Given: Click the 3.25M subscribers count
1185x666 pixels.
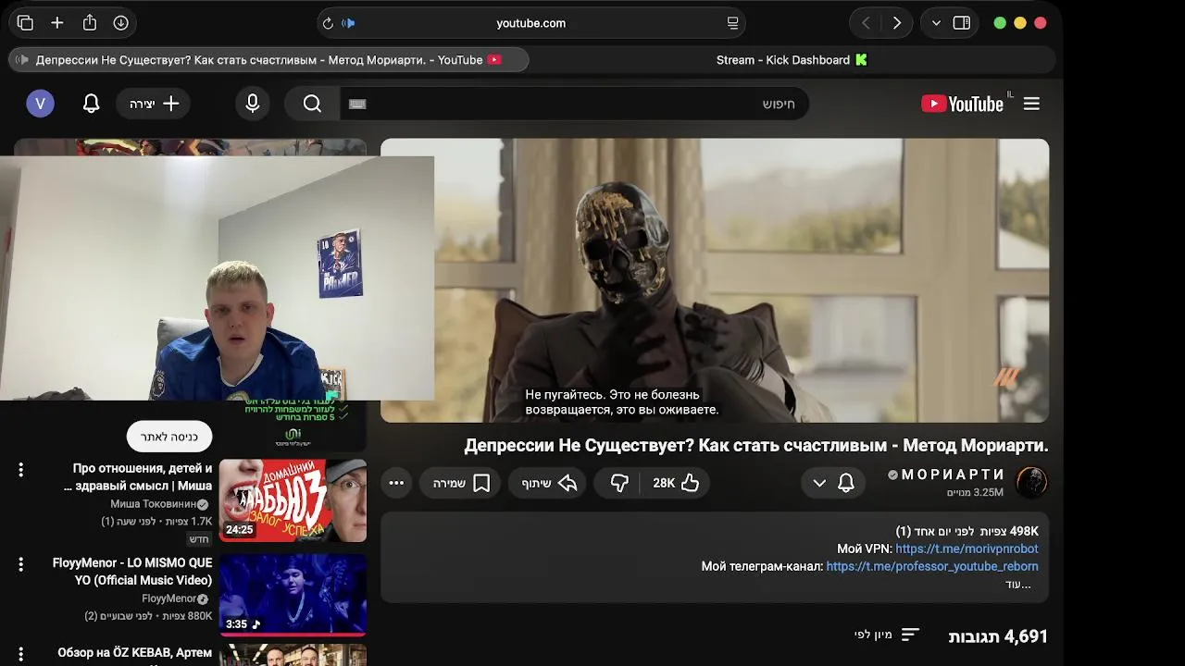Looking at the screenshot, I should [x=975, y=493].
